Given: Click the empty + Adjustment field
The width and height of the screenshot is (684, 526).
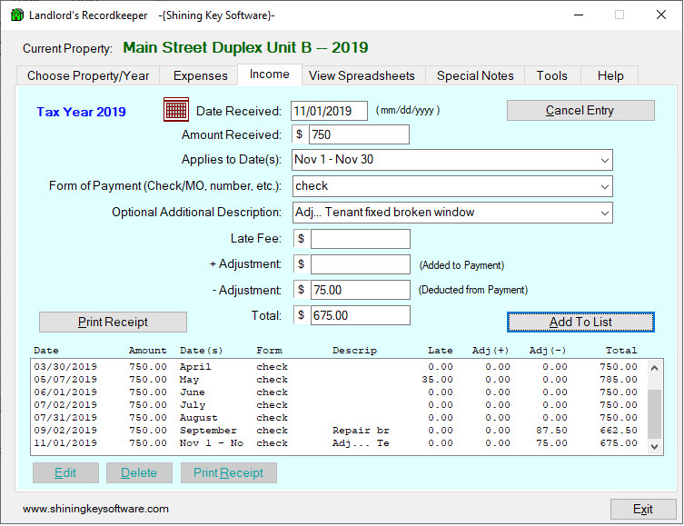Looking at the screenshot, I should 361,264.
